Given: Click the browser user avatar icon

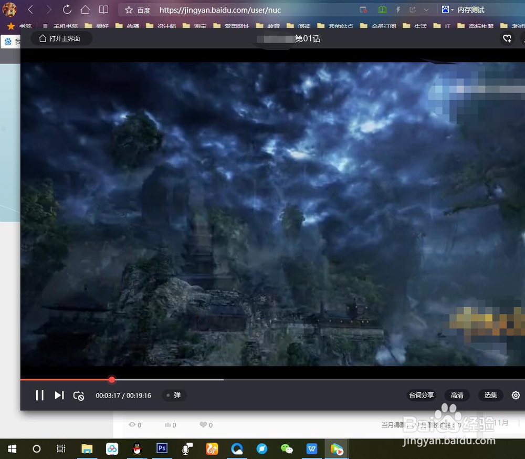Looking at the screenshot, I should click(x=9, y=10).
